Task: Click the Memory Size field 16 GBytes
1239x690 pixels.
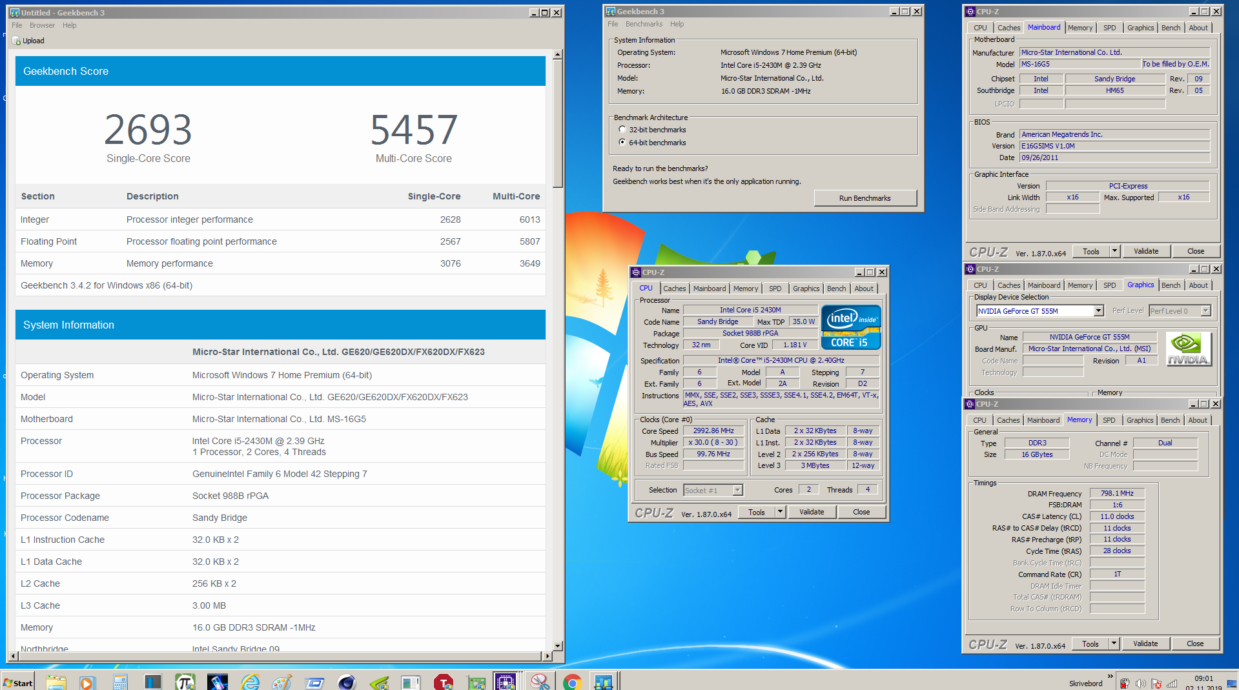Action: pyautogui.click(x=1037, y=454)
